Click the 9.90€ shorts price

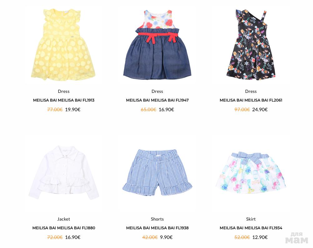click(166, 237)
